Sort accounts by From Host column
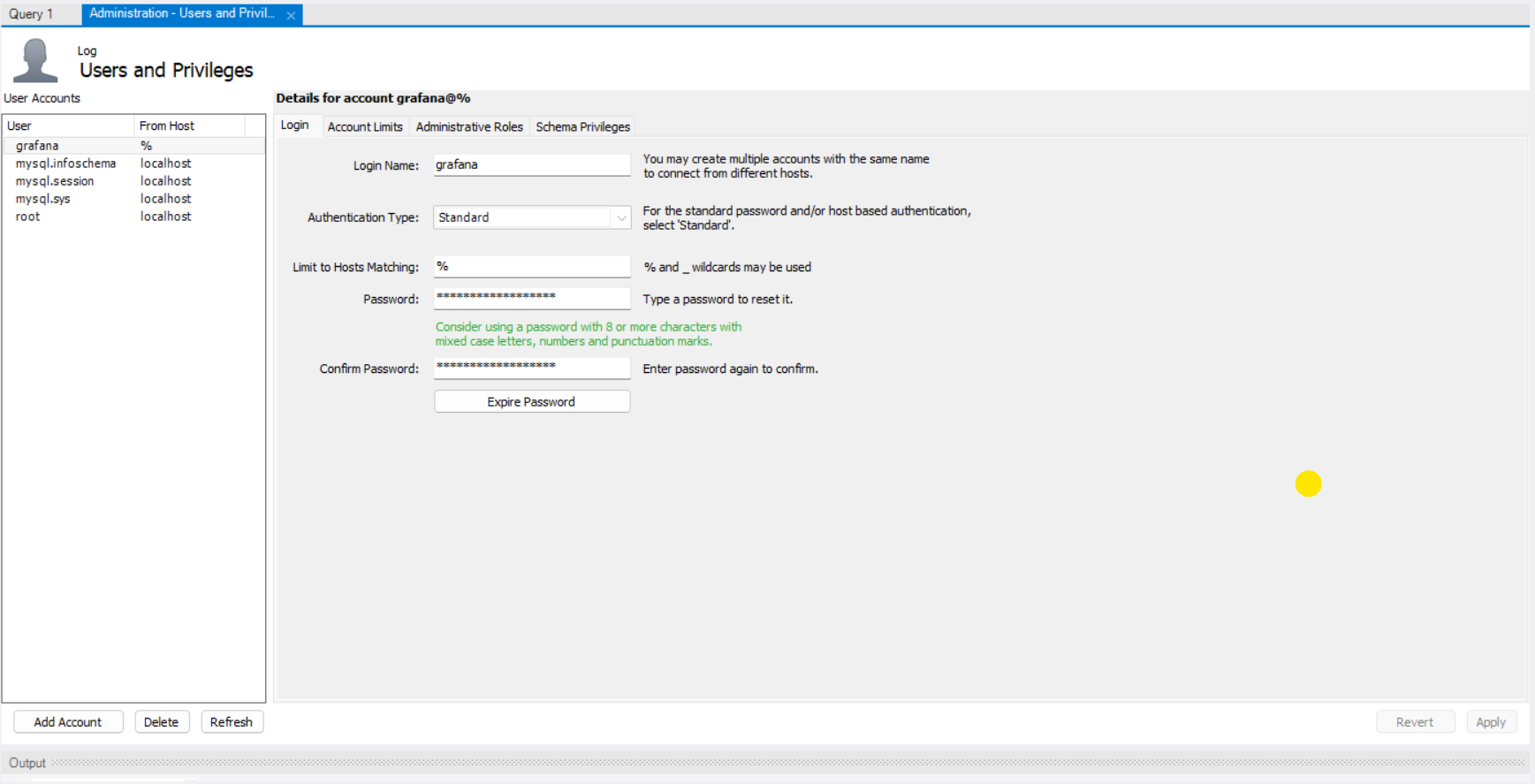The height and width of the screenshot is (784, 1535). click(189, 126)
